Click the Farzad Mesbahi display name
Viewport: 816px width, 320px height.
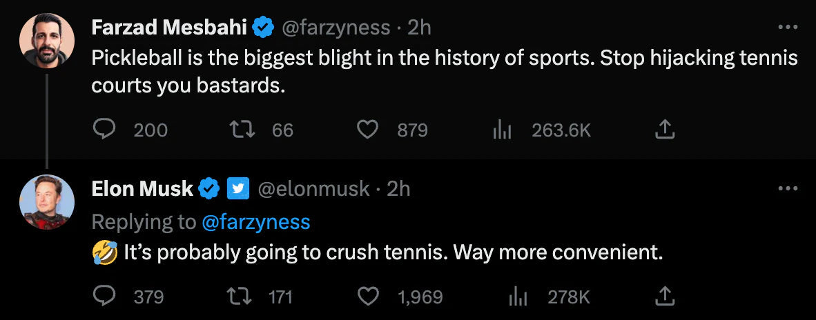tap(169, 28)
